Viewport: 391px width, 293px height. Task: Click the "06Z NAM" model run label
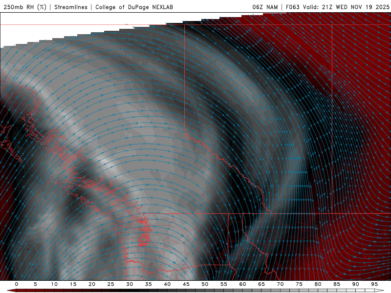coord(265,7)
